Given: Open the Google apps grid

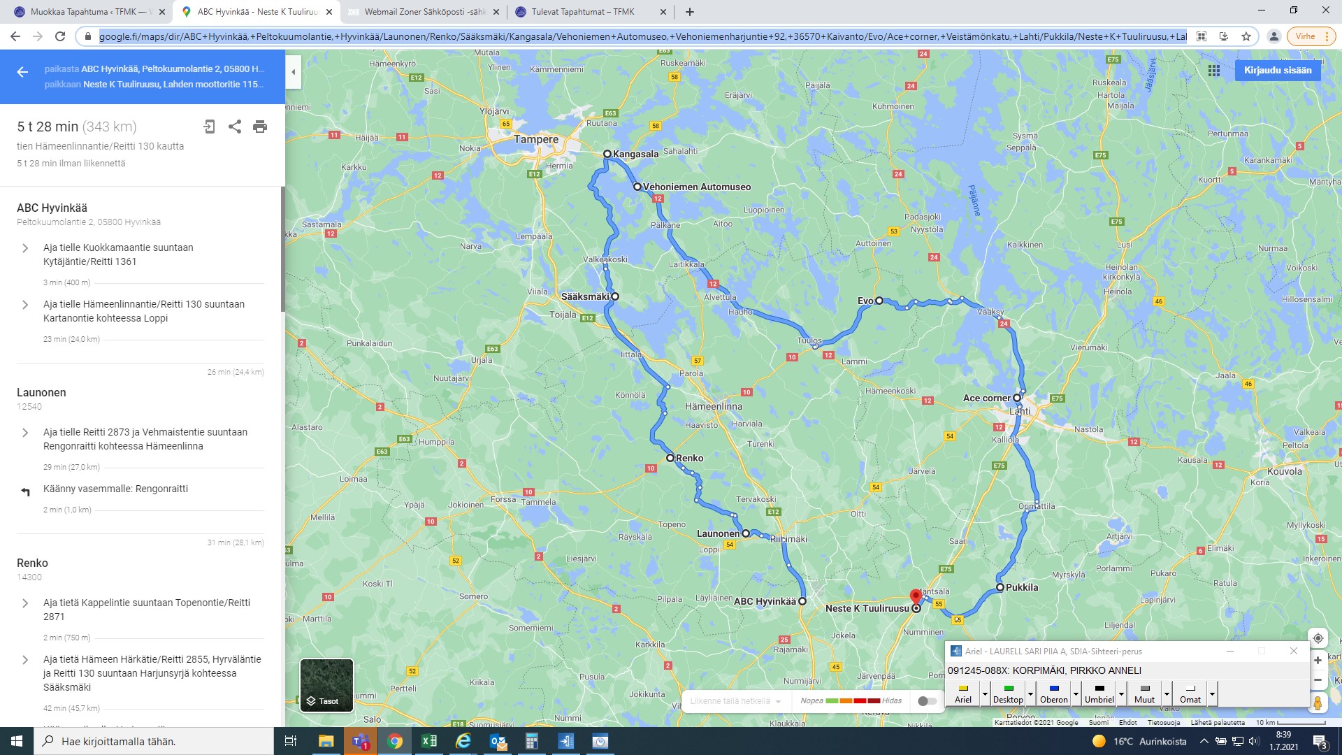Looking at the screenshot, I should point(1214,71).
